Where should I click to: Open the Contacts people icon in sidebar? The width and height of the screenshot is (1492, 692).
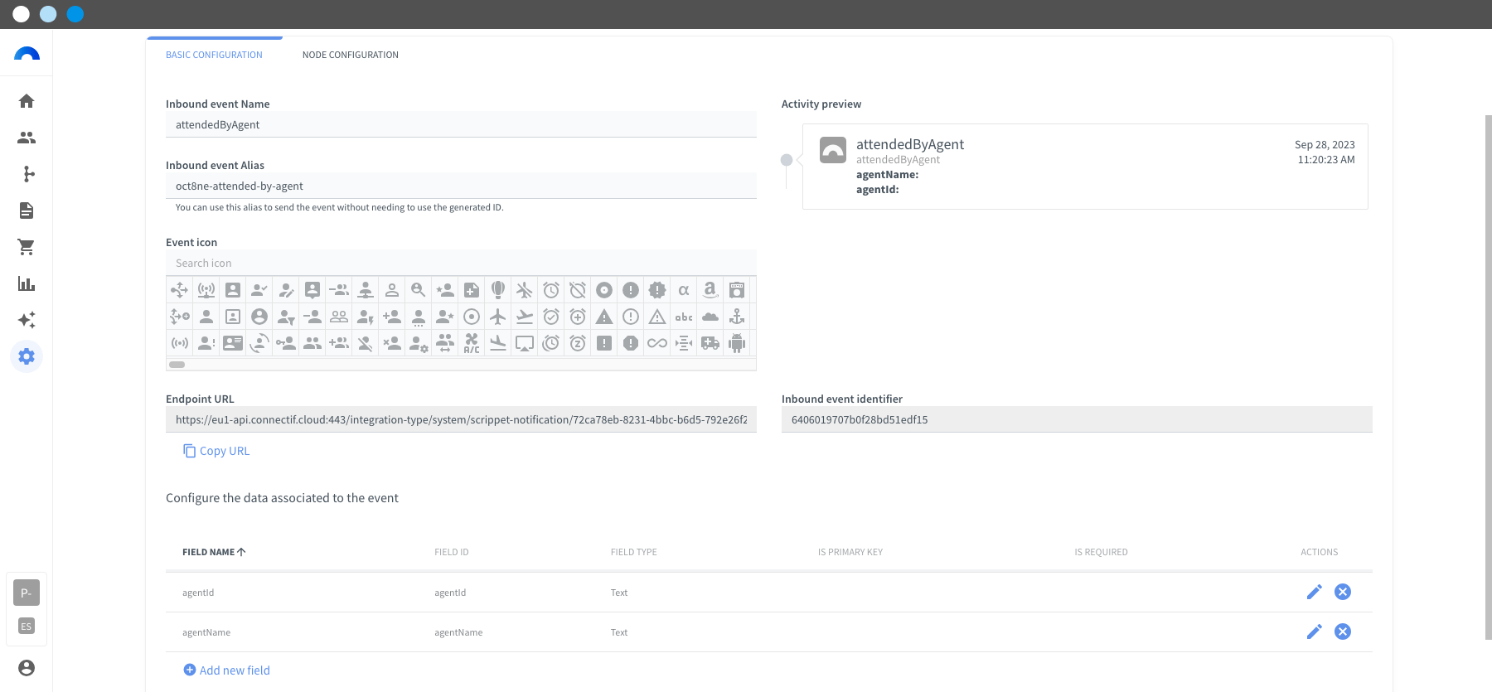[27, 138]
